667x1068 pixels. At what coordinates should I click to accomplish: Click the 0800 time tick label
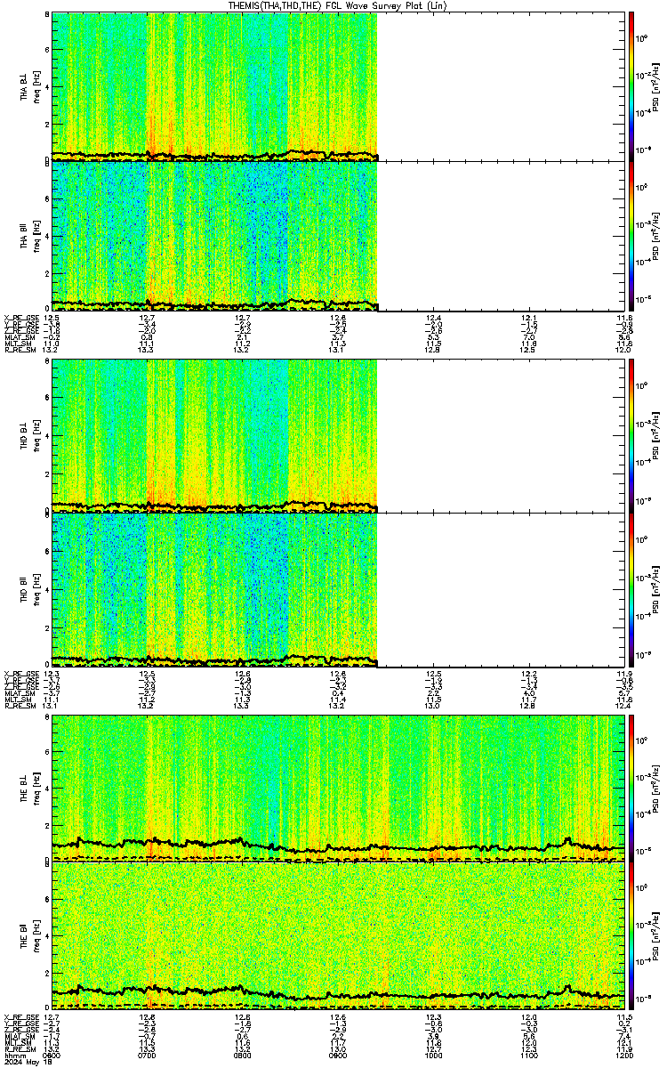coord(243,1056)
